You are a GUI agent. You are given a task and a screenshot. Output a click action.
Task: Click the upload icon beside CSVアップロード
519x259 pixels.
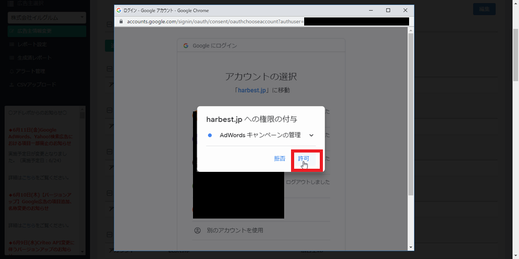[12, 85]
